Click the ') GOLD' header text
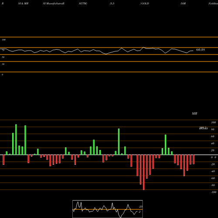The image size is (218, 218). tap(144, 3)
